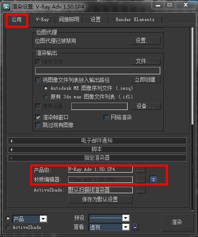
Task: Click the 3ds Max app icon in title bar
Action: coord(6,7)
